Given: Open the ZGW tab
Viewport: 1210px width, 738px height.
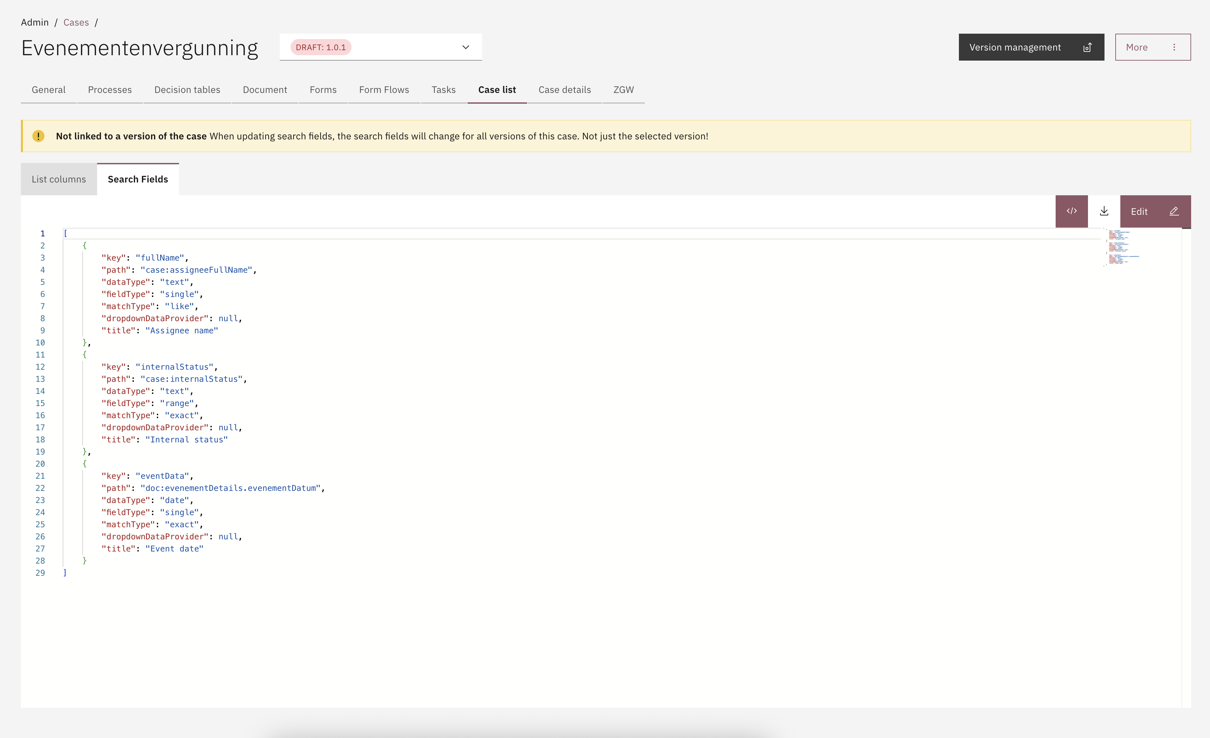Looking at the screenshot, I should tap(623, 90).
